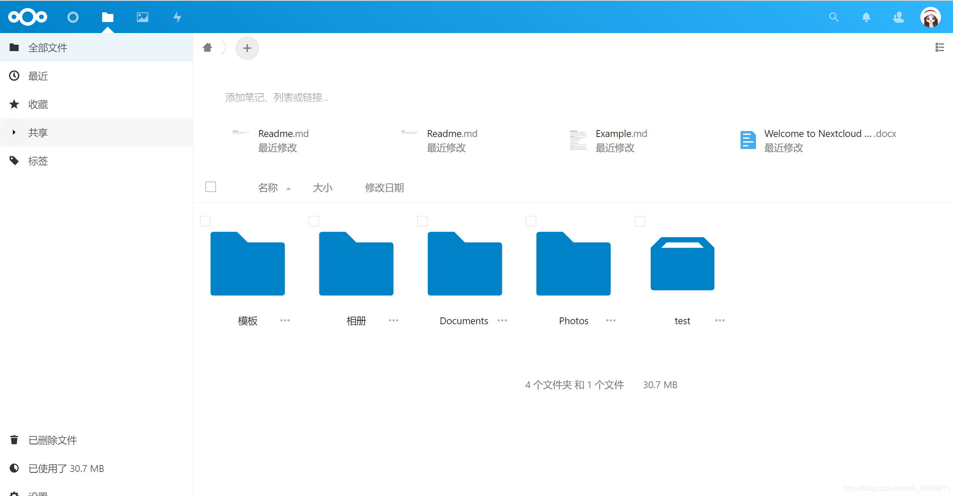Expand the 共享 sidebar section
This screenshot has width=953, height=496.
14,132
